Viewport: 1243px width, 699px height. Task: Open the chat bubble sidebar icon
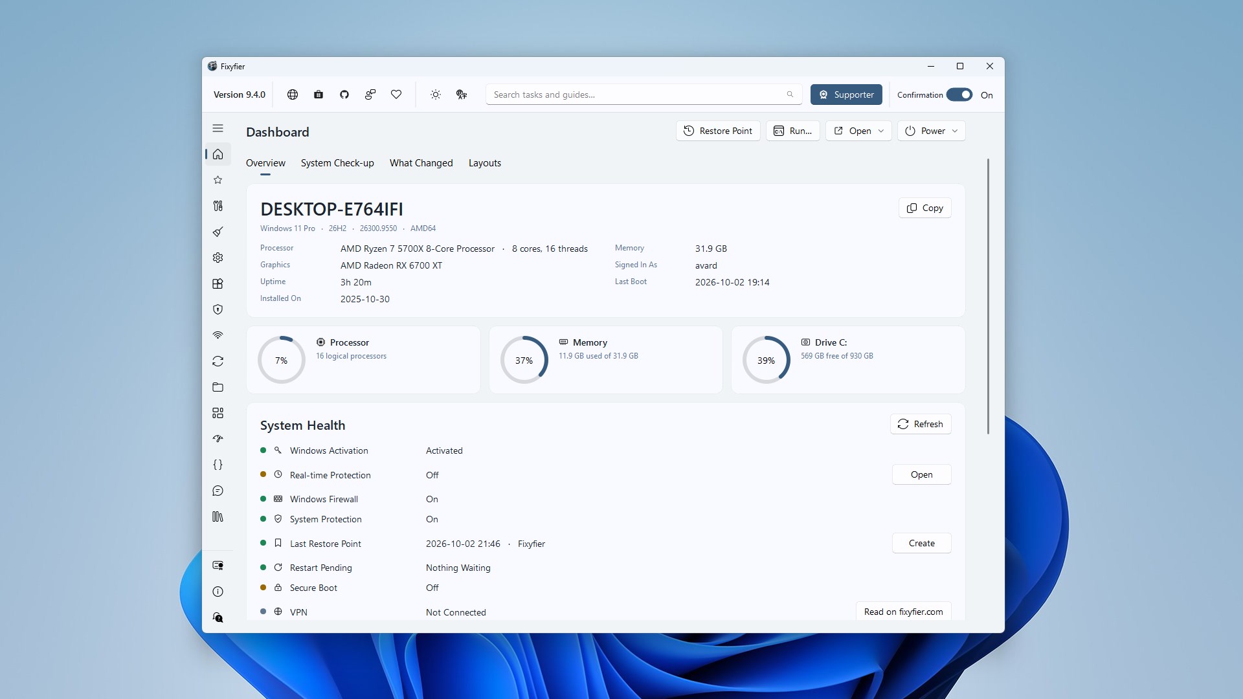218,491
